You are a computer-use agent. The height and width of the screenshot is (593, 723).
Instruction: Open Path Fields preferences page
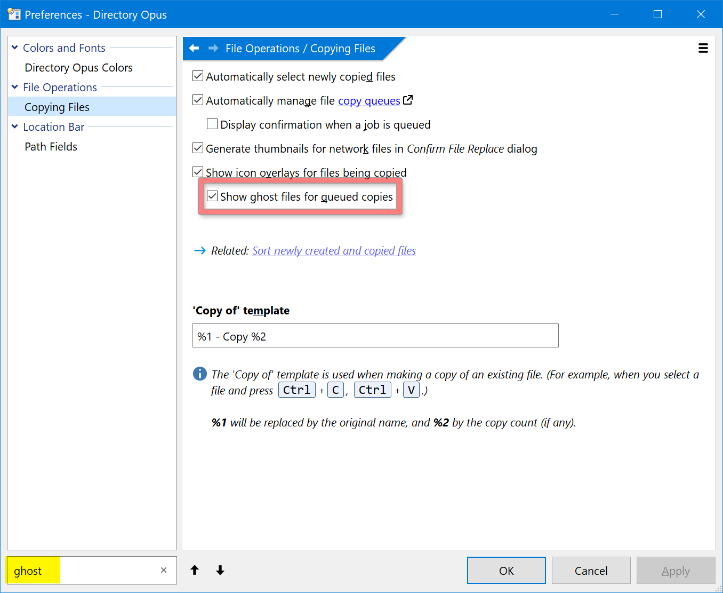coord(51,147)
